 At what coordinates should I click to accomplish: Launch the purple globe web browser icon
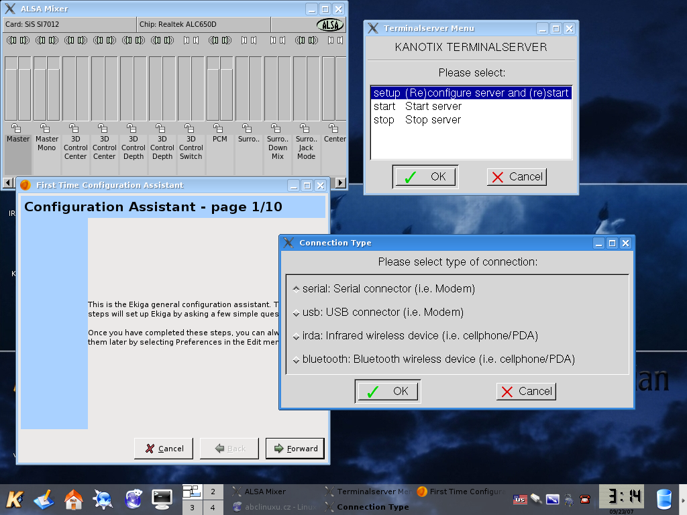click(x=133, y=499)
